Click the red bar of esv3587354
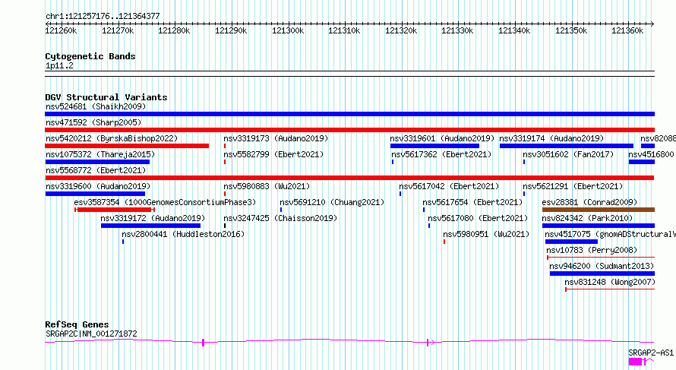 click(115, 210)
